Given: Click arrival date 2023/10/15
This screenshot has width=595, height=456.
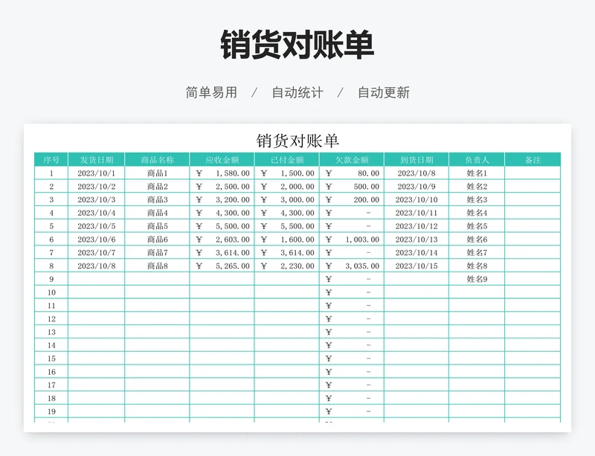Looking at the screenshot, I should point(416,266).
